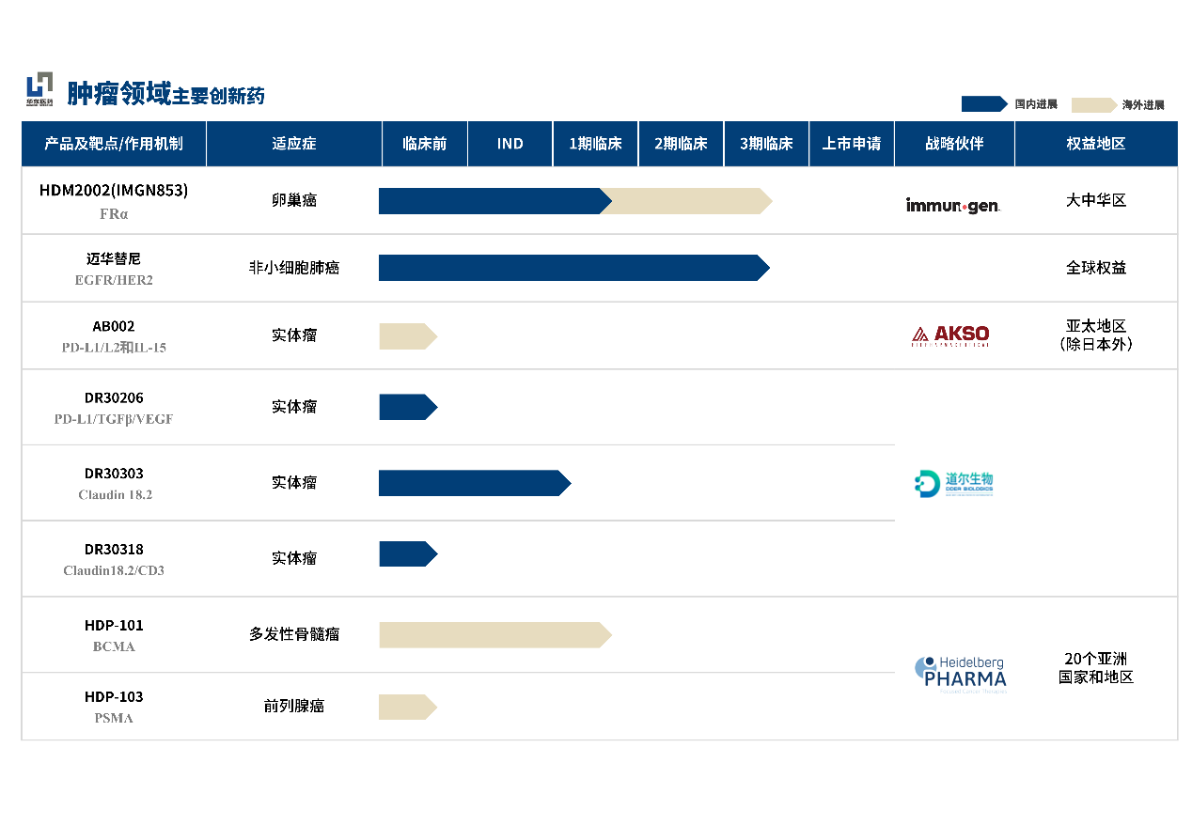Click the Huadong Medicine logo at top left
The height and width of the screenshot is (825, 1192).
[39, 89]
